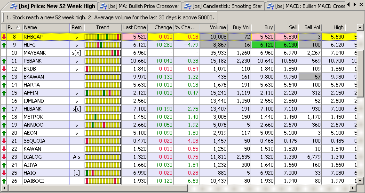365x193 pixels.
Task: Sort by the High column header
Action: pyautogui.click(x=333, y=27)
